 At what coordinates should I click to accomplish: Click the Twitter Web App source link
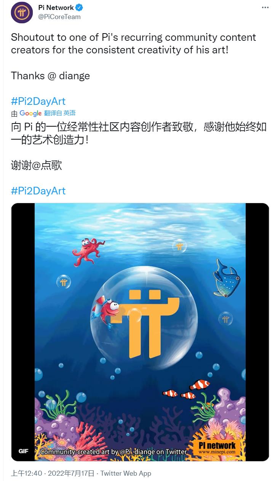[x=126, y=473]
